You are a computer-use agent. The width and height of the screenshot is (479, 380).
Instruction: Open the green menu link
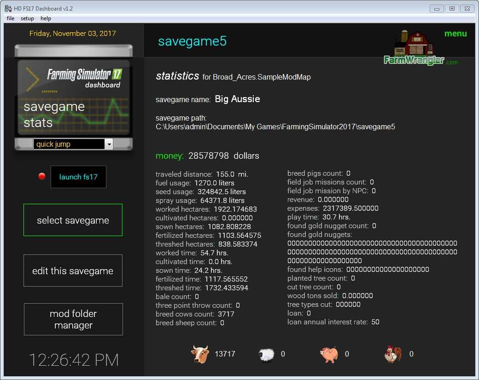[x=455, y=34]
